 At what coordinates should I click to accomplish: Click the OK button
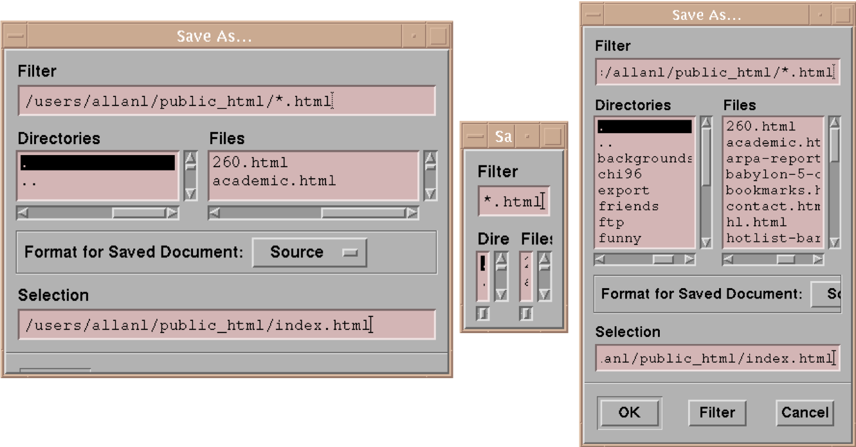coord(629,412)
